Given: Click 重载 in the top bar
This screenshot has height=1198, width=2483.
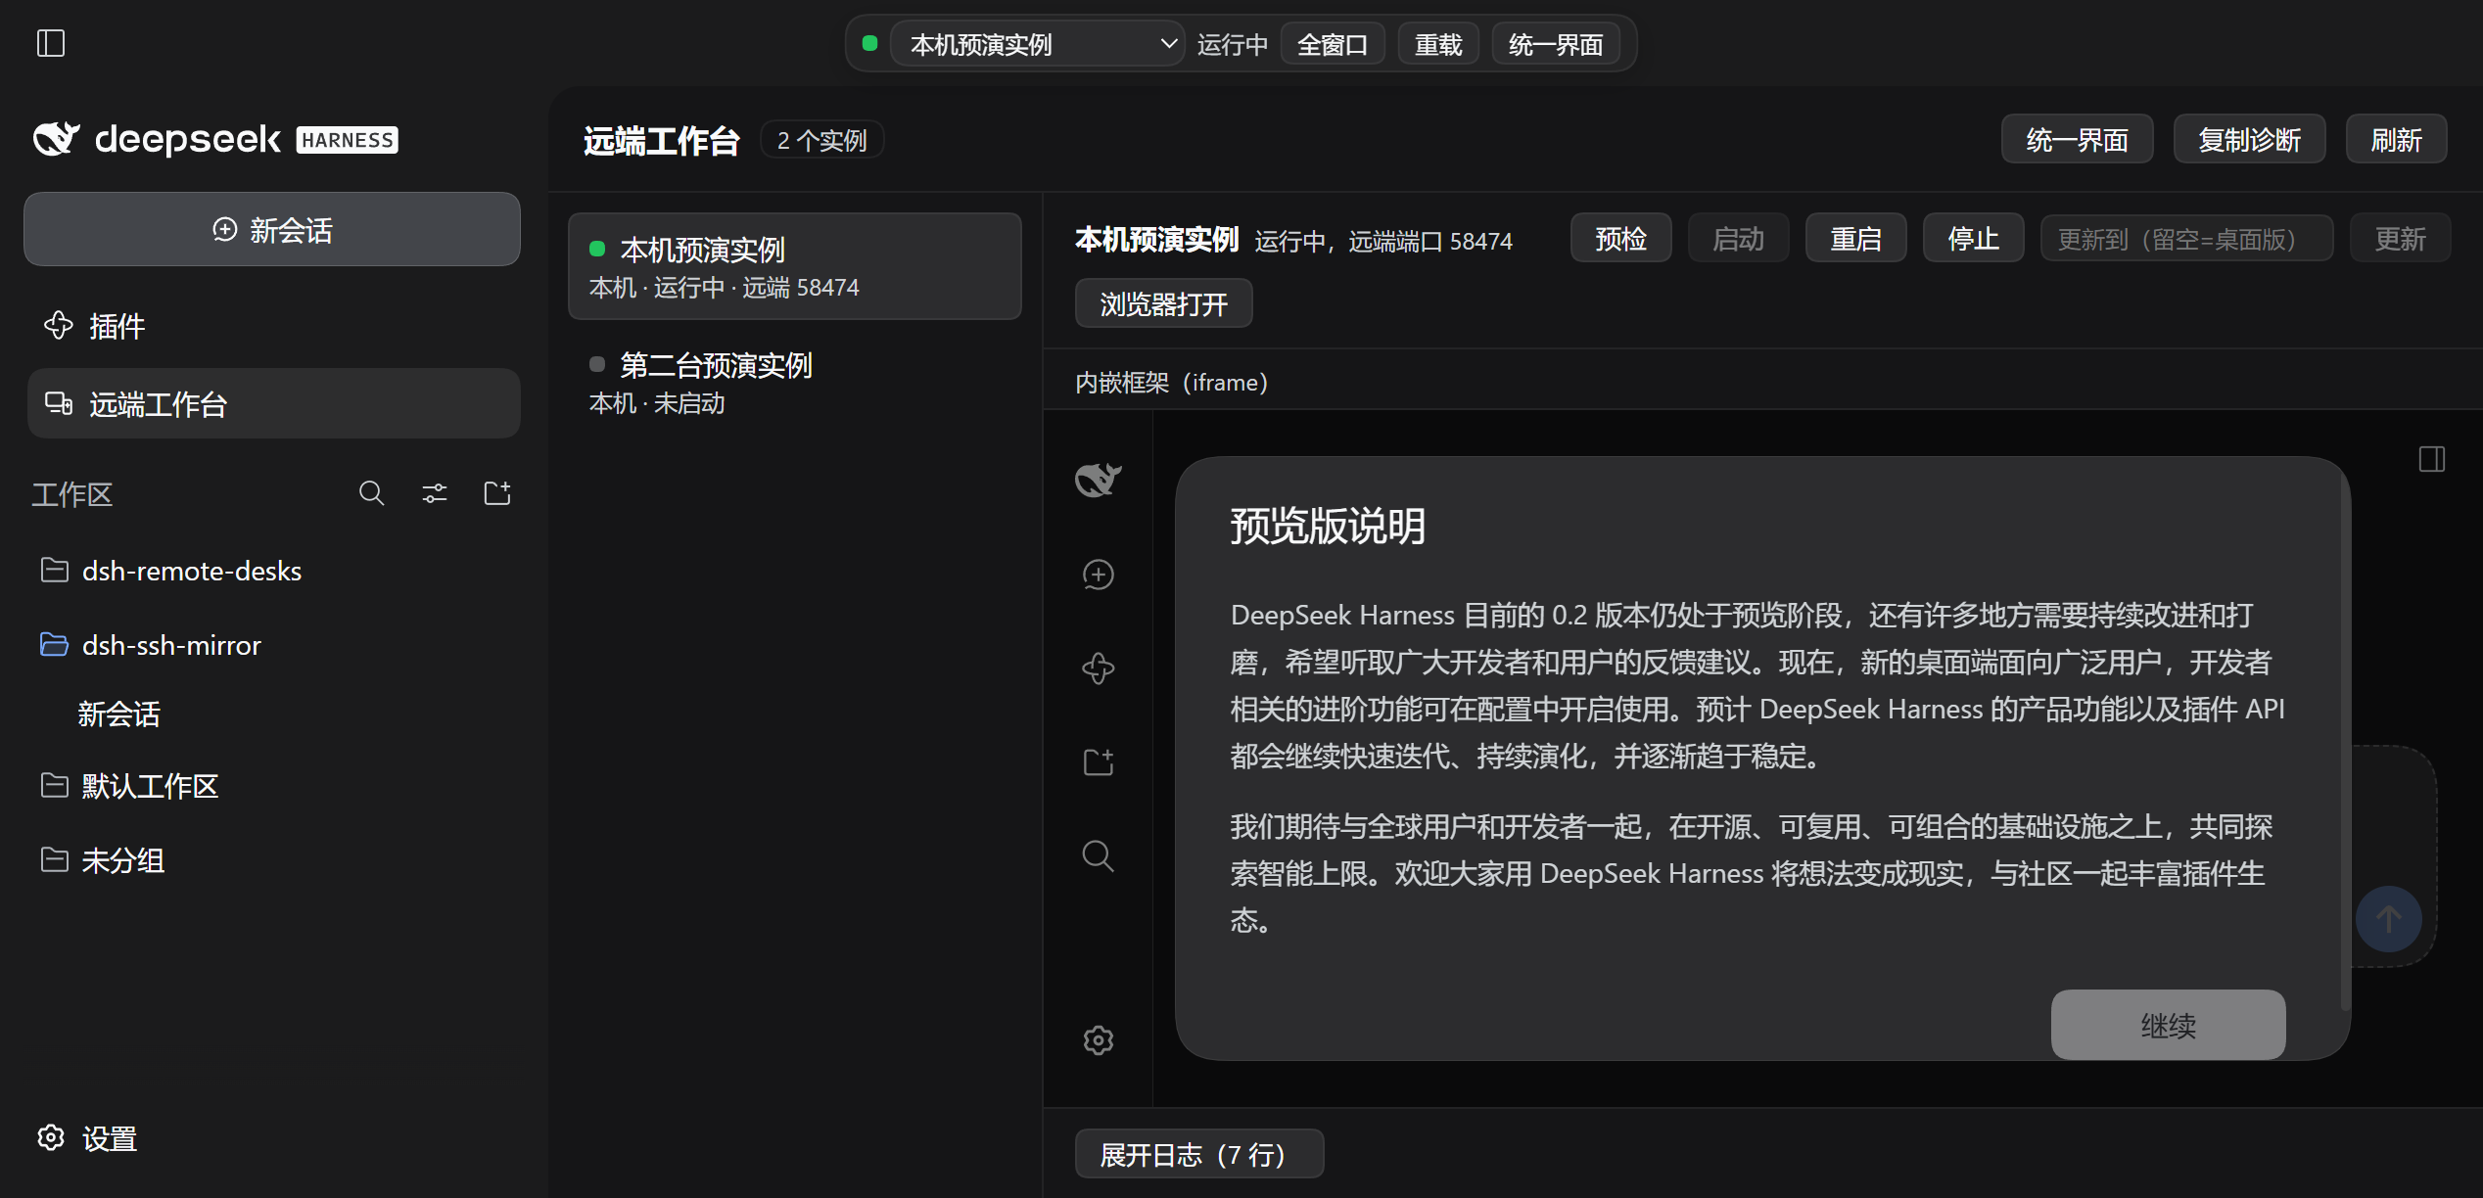Looking at the screenshot, I should click(x=1437, y=44).
